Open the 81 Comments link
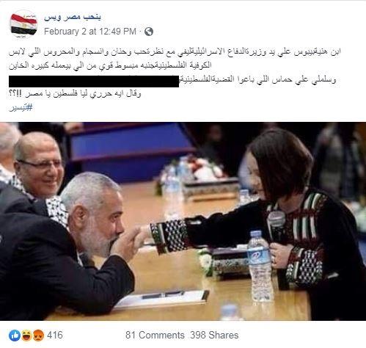Image resolution: width=366 pixels, height=348 pixels. [x=155, y=335]
